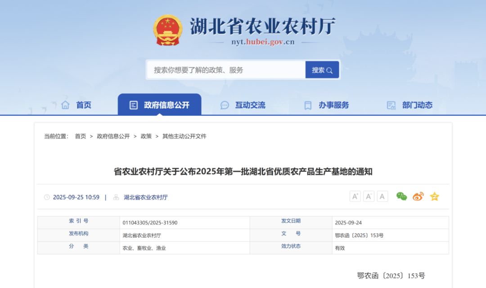
Task: Open the 政策 breadcrumb link
Action: coord(146,136)
